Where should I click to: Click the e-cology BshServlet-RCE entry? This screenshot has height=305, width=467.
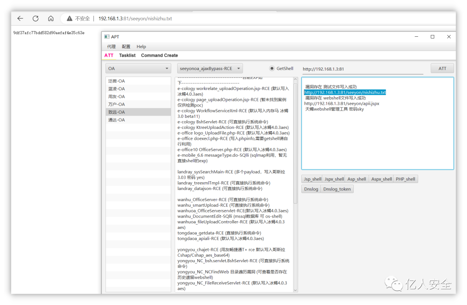[223, 122]
